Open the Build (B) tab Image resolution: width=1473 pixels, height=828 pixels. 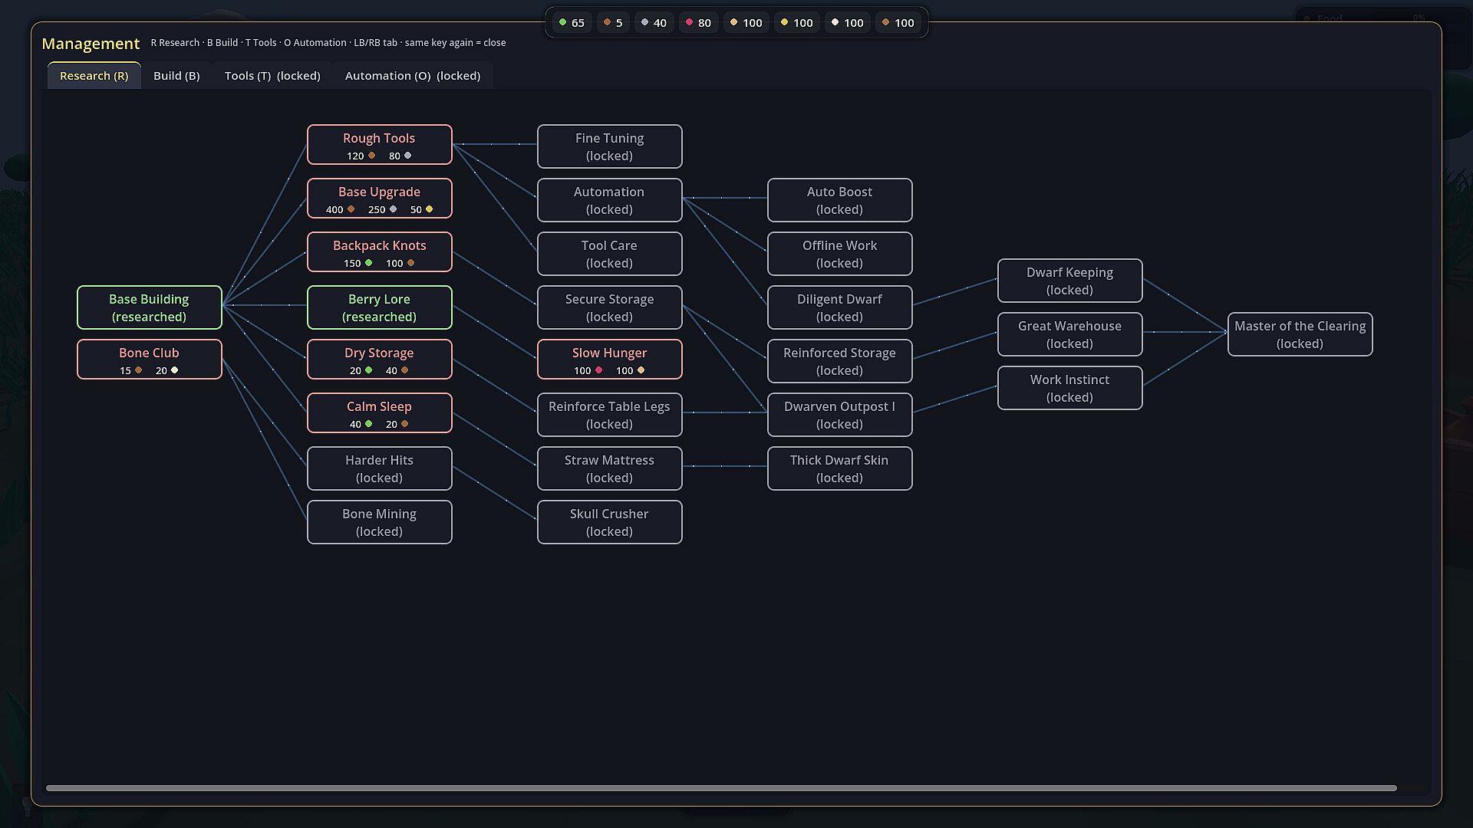point(176,76)
